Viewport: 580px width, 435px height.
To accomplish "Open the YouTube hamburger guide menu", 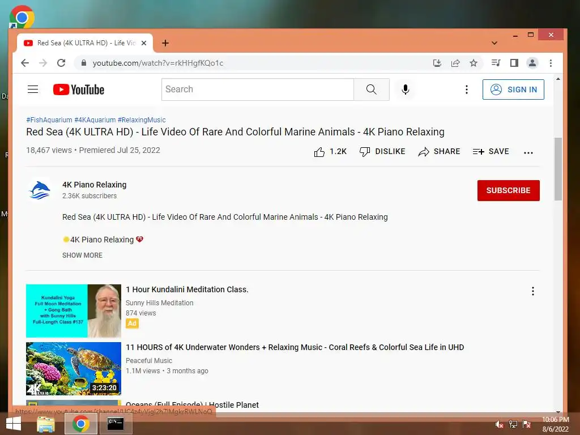I will coord(33,89).
